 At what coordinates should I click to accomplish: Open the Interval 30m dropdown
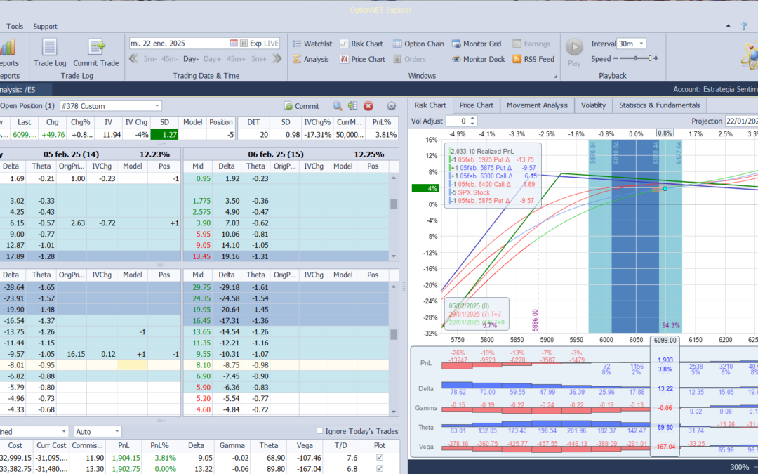(641, 44)
